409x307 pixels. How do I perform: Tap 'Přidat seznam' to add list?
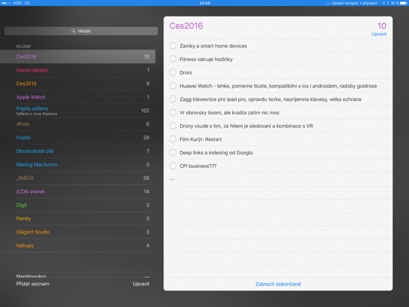32,284
